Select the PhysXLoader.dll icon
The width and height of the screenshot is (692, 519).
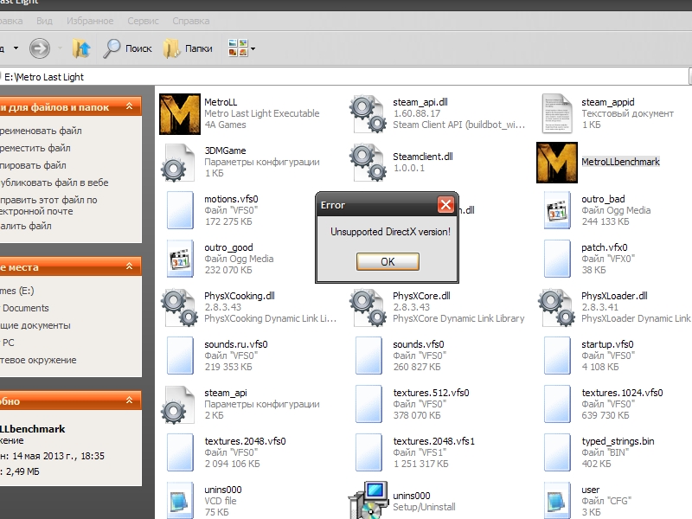557,308
